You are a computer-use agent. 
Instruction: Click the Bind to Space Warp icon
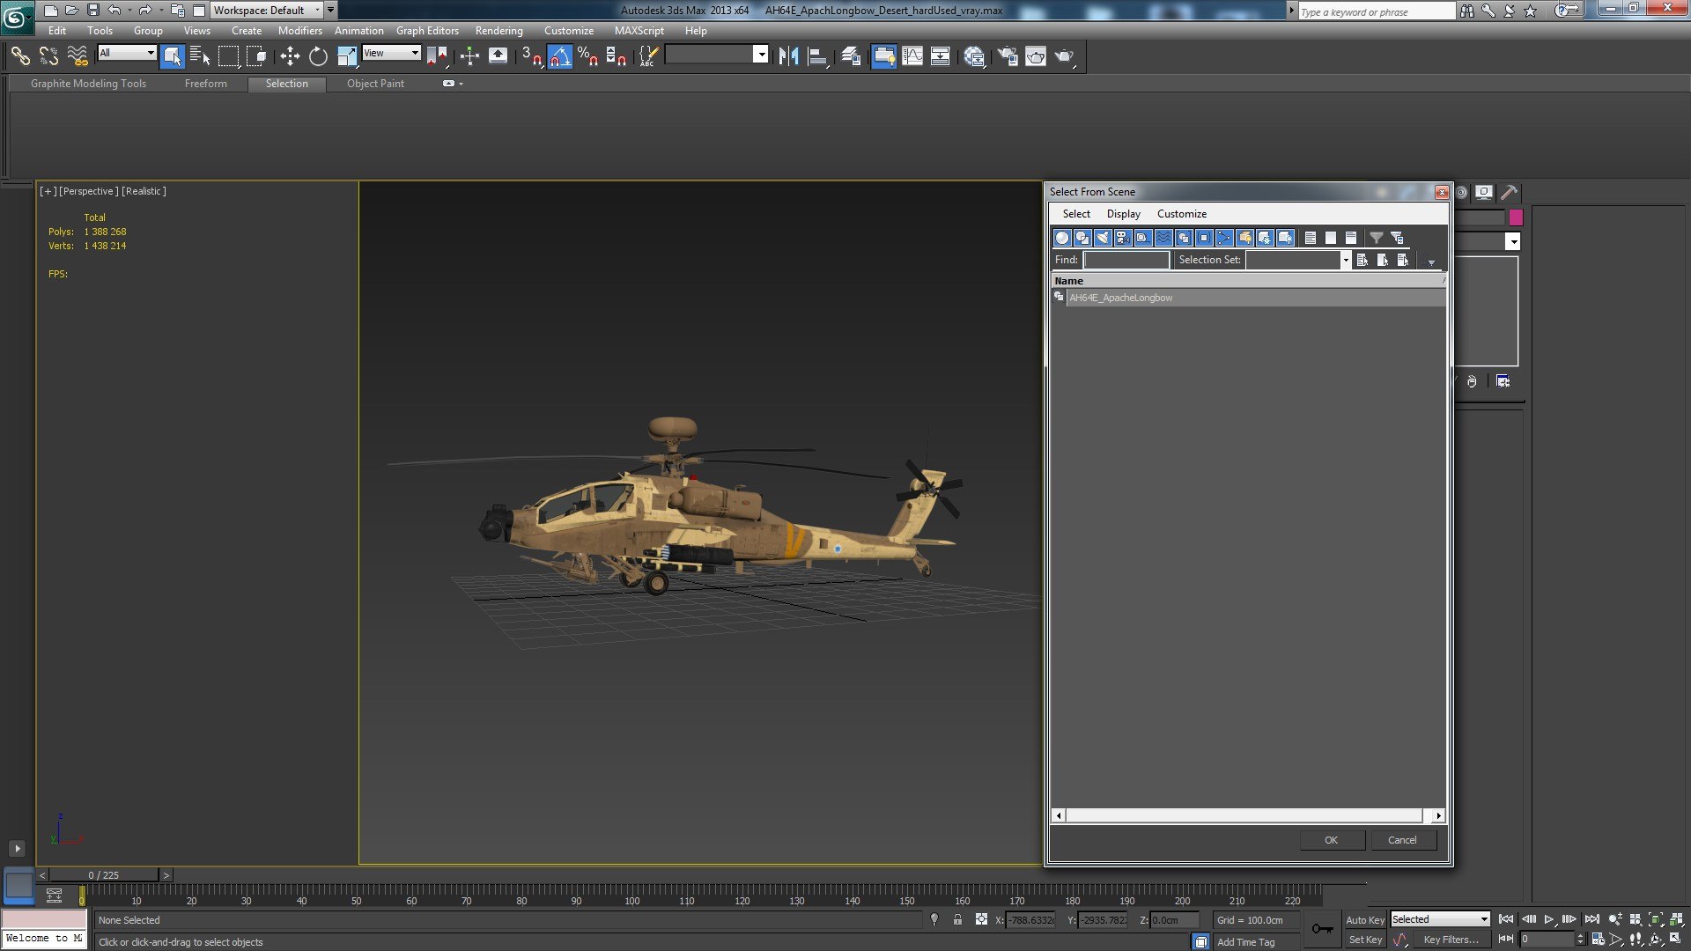click(78, 56)
